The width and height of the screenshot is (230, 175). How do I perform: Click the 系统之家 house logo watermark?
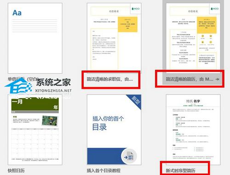(x=18, y=86)
